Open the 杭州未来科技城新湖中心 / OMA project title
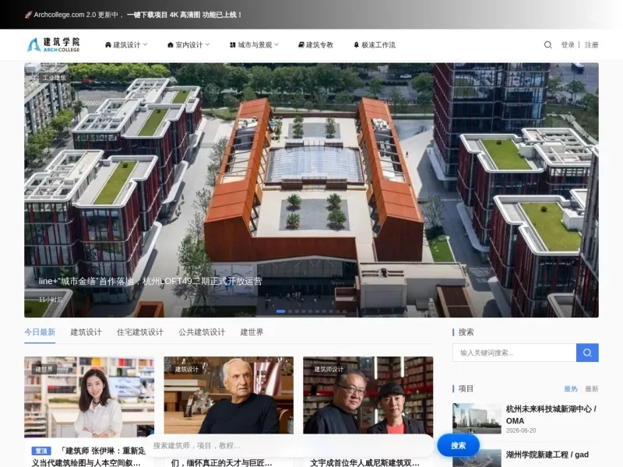The height and width of the screenshot is (467, 623). [551, 415]
